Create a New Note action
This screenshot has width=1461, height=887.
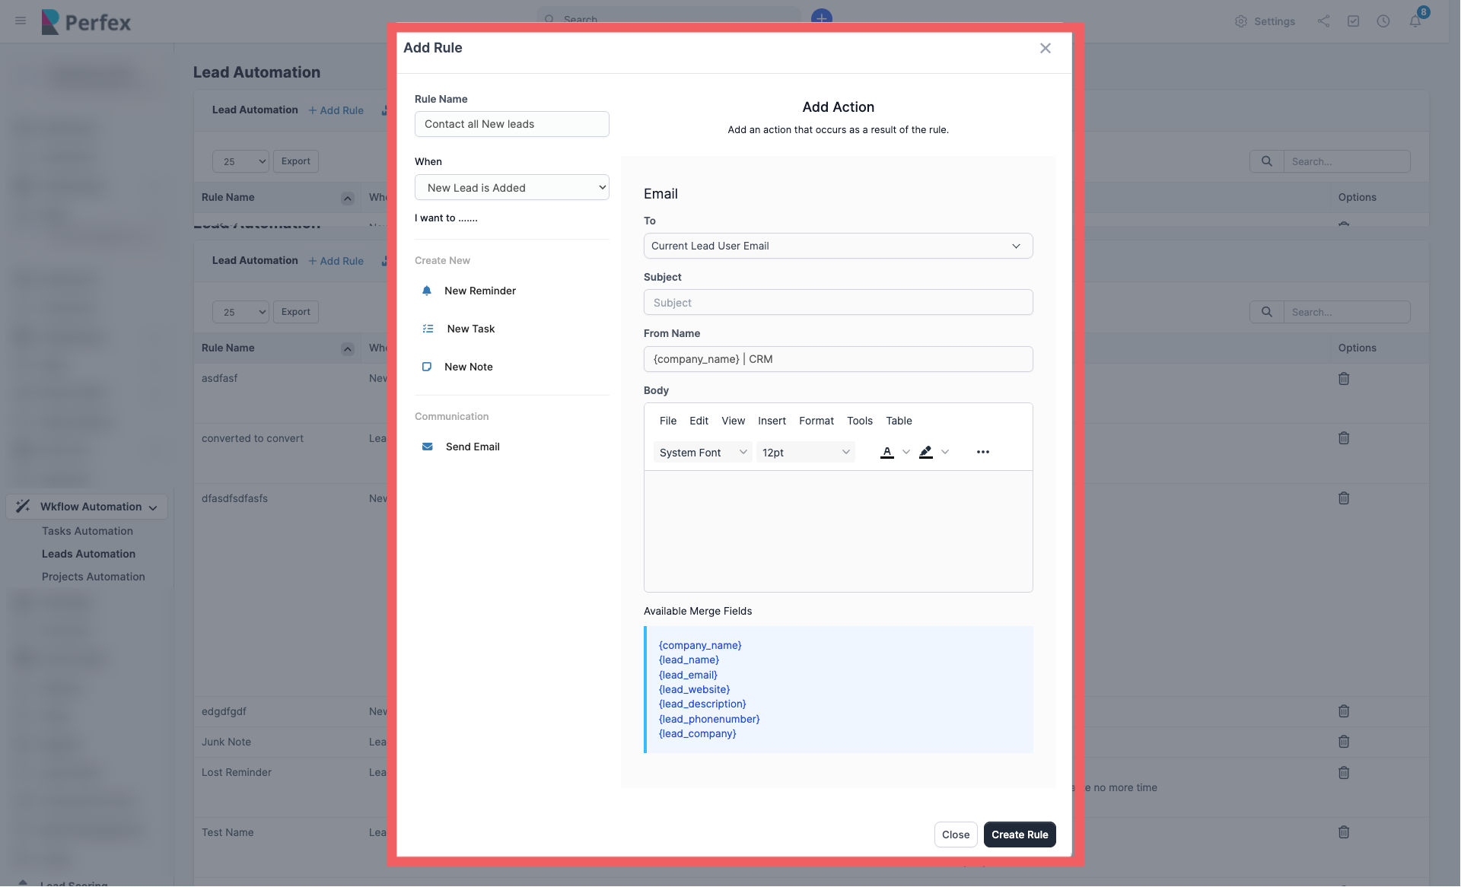[x=467, y=367]
